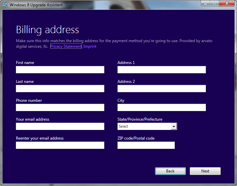The width and height of the screenshot is (237, 186).
Task: Click the Phone number label
Action: tap(29, 100)
